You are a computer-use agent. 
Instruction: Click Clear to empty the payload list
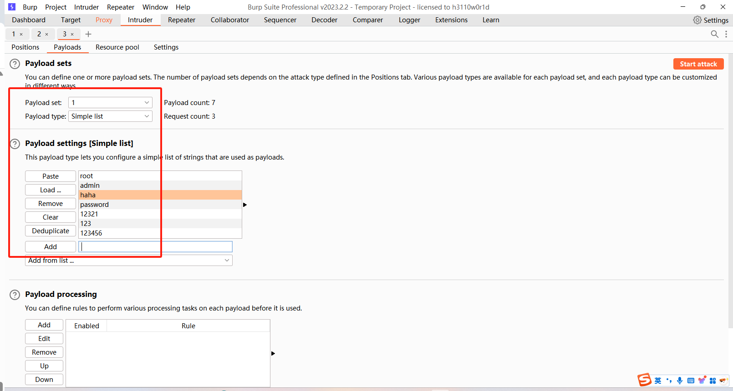pos(51,217)
